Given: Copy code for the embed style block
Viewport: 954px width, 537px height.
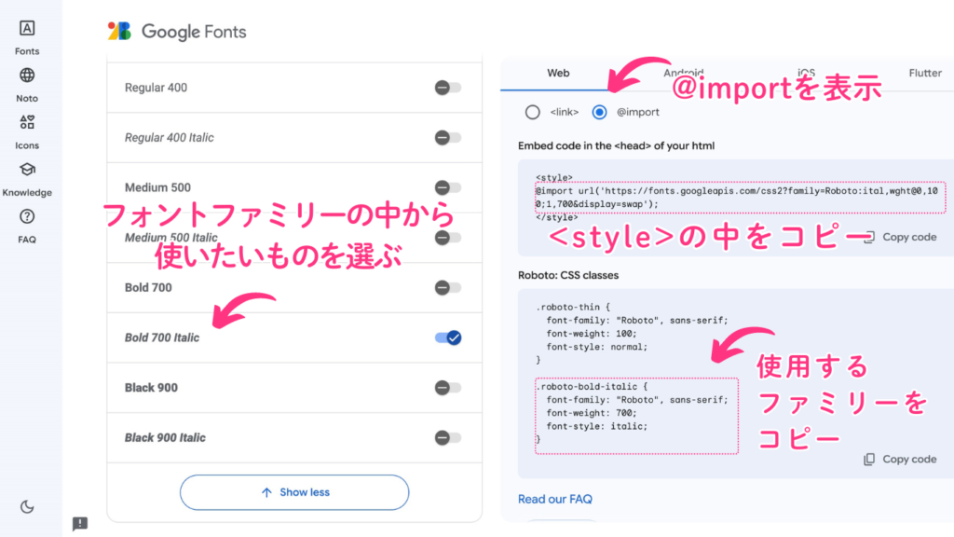Looking at the screenshot, I should (901, 237).
